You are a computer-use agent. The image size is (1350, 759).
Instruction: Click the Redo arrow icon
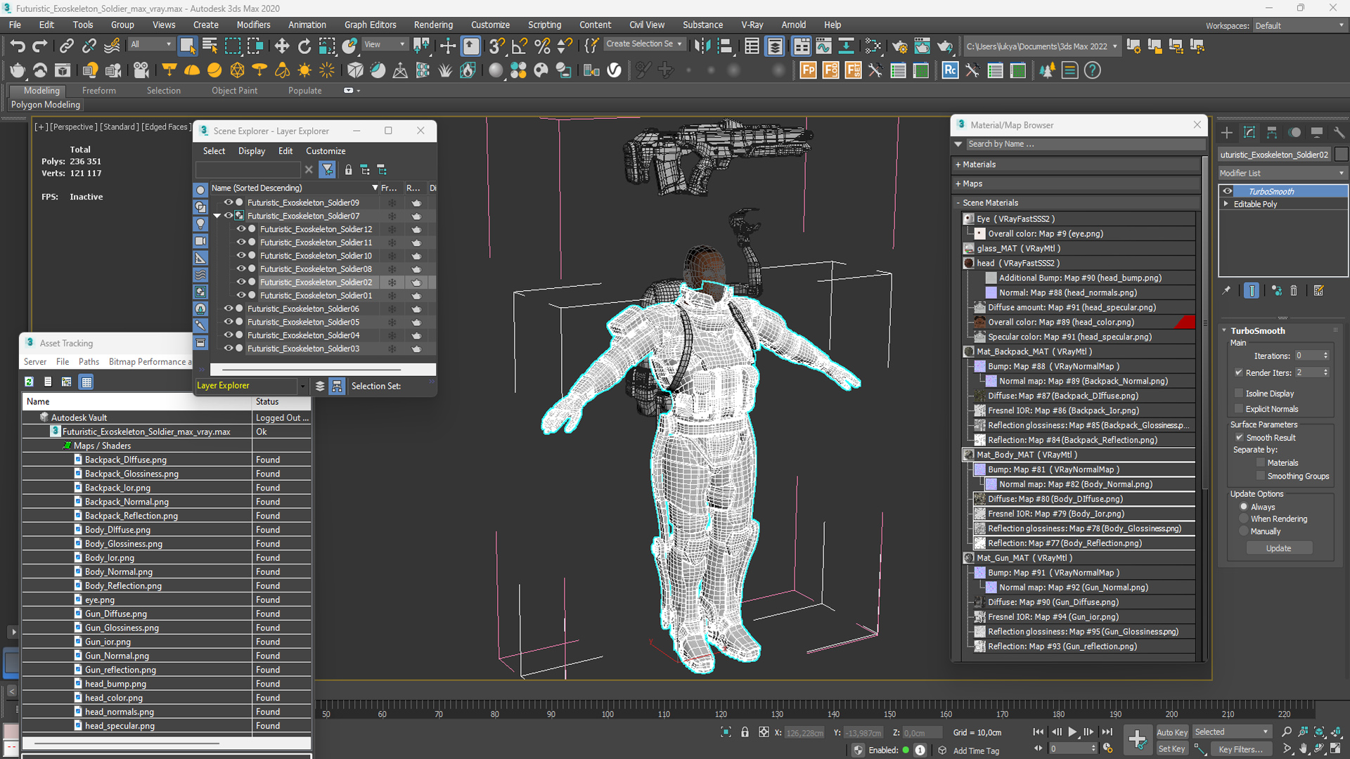pos(40,46)
